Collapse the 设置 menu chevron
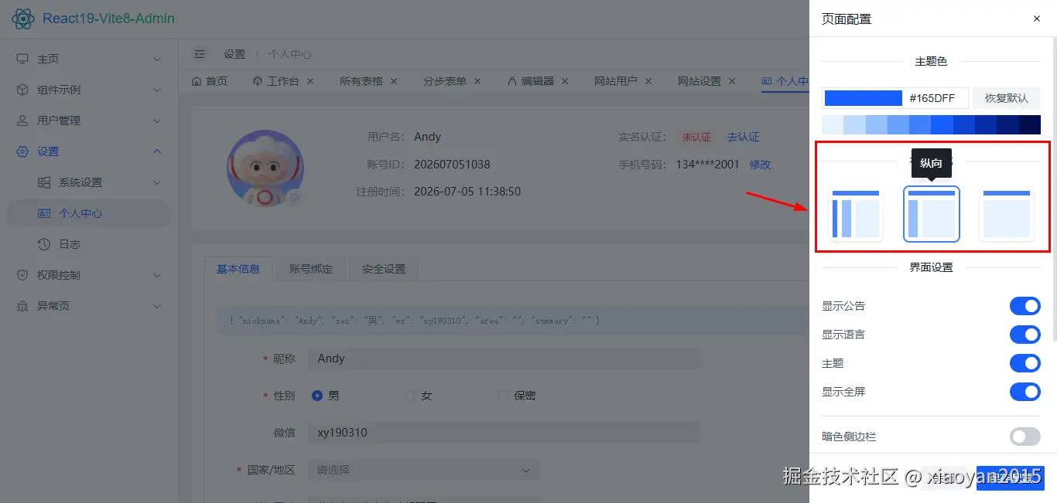This screenshot has height=503, width=1057. 157,151
